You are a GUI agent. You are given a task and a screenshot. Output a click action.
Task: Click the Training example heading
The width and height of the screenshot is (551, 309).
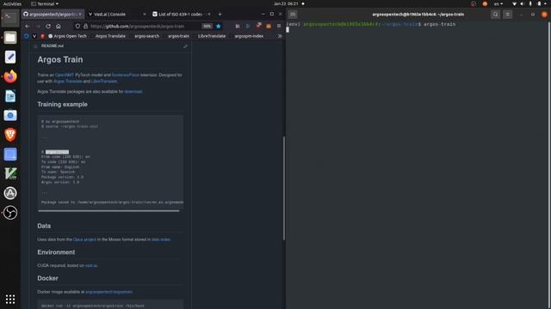[x=62, y=105]
